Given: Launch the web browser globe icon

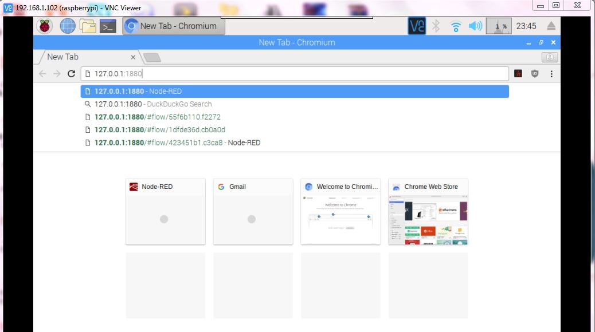Looking at the screenshot, I should coord(68,26).
